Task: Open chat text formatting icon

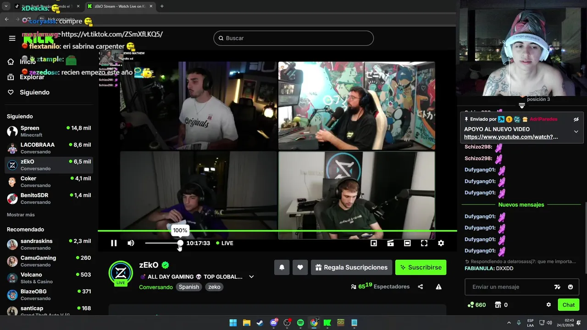Action: [x=557, y=287]
